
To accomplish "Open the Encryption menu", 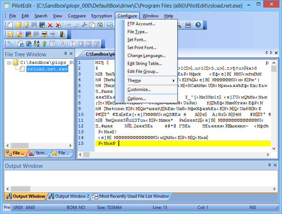I will coord(101,16).
